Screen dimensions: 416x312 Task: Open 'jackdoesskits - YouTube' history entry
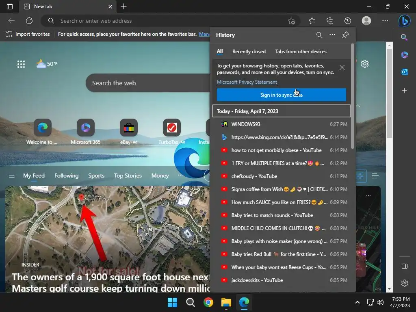coord(282,280)
